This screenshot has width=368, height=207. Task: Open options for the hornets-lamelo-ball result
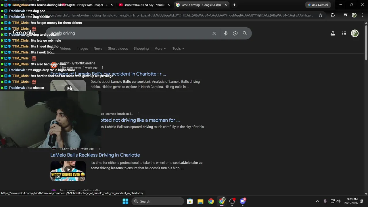138,114
